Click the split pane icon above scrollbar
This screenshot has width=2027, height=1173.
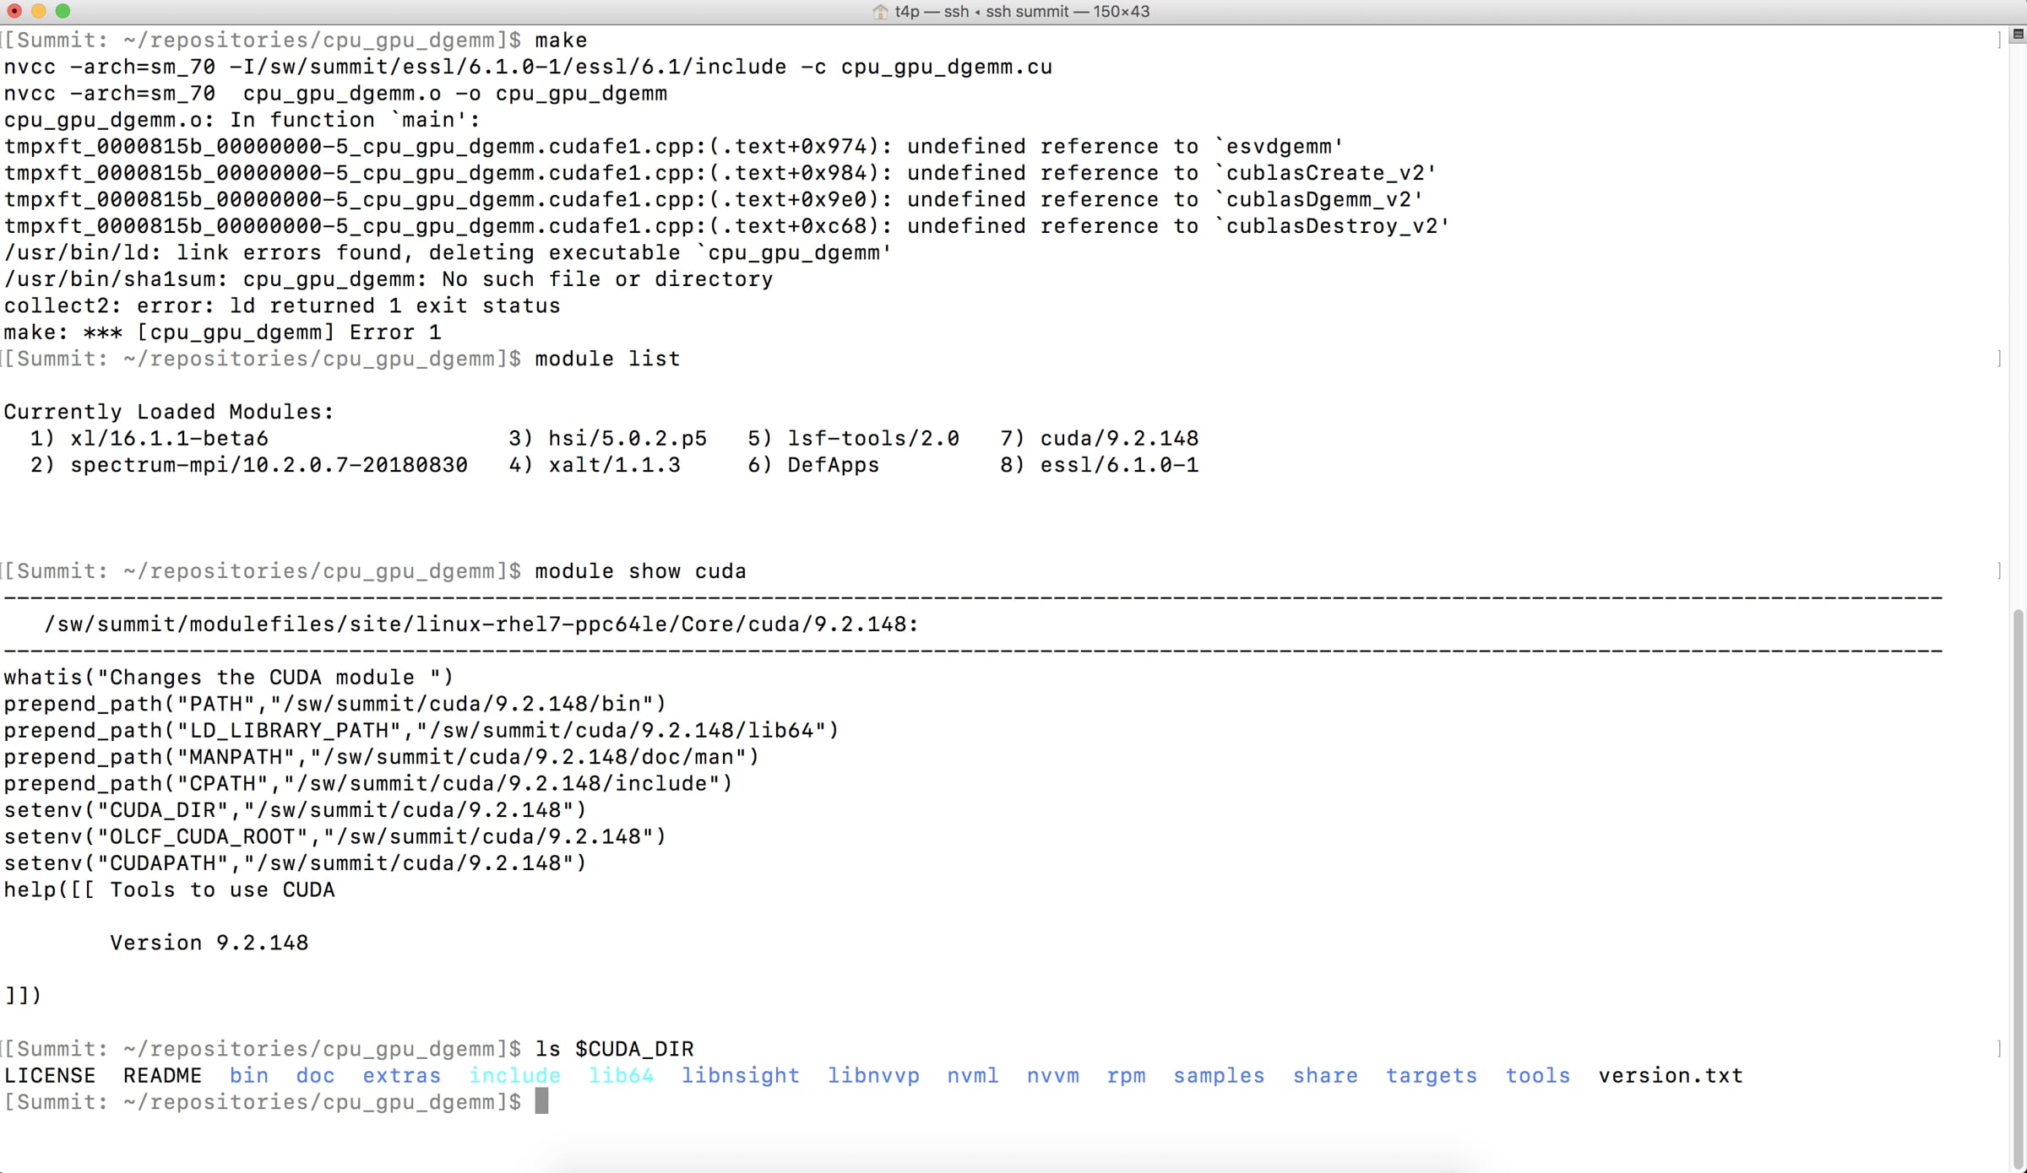coord(2018,35)
